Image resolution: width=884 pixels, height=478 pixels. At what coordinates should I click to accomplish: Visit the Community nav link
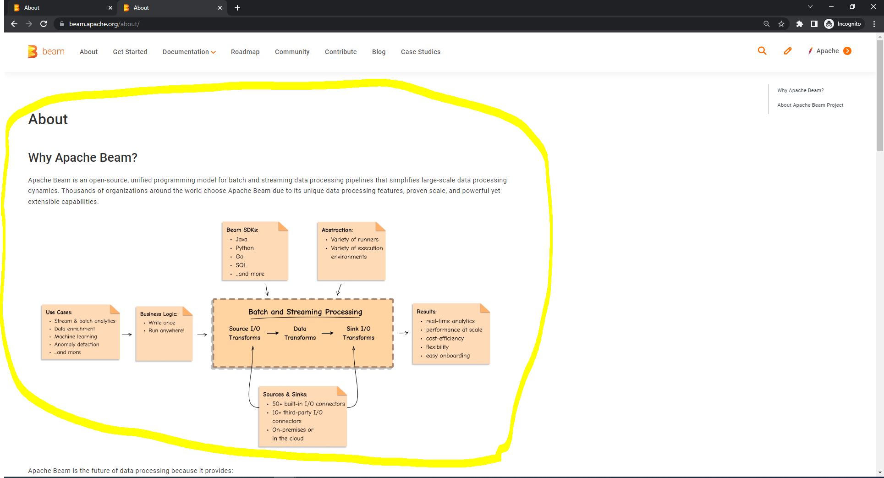pyautogui.click(x=292, y=52)
